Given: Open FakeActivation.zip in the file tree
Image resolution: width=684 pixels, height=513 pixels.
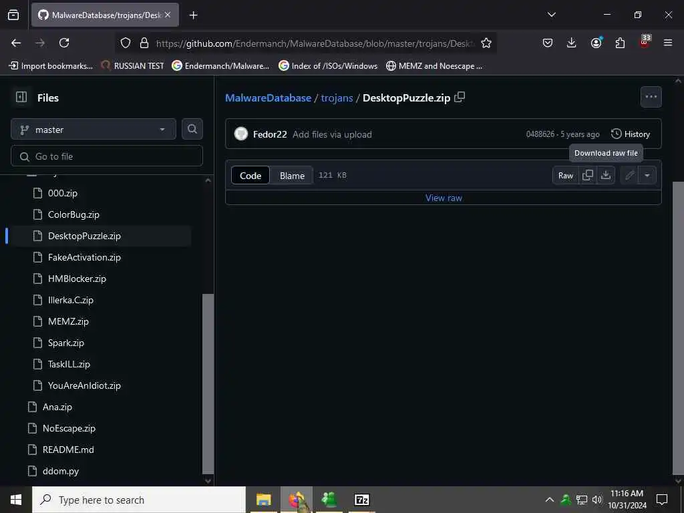Looking at the screenshot, I should pyautogui.click(x=84, y=257).
